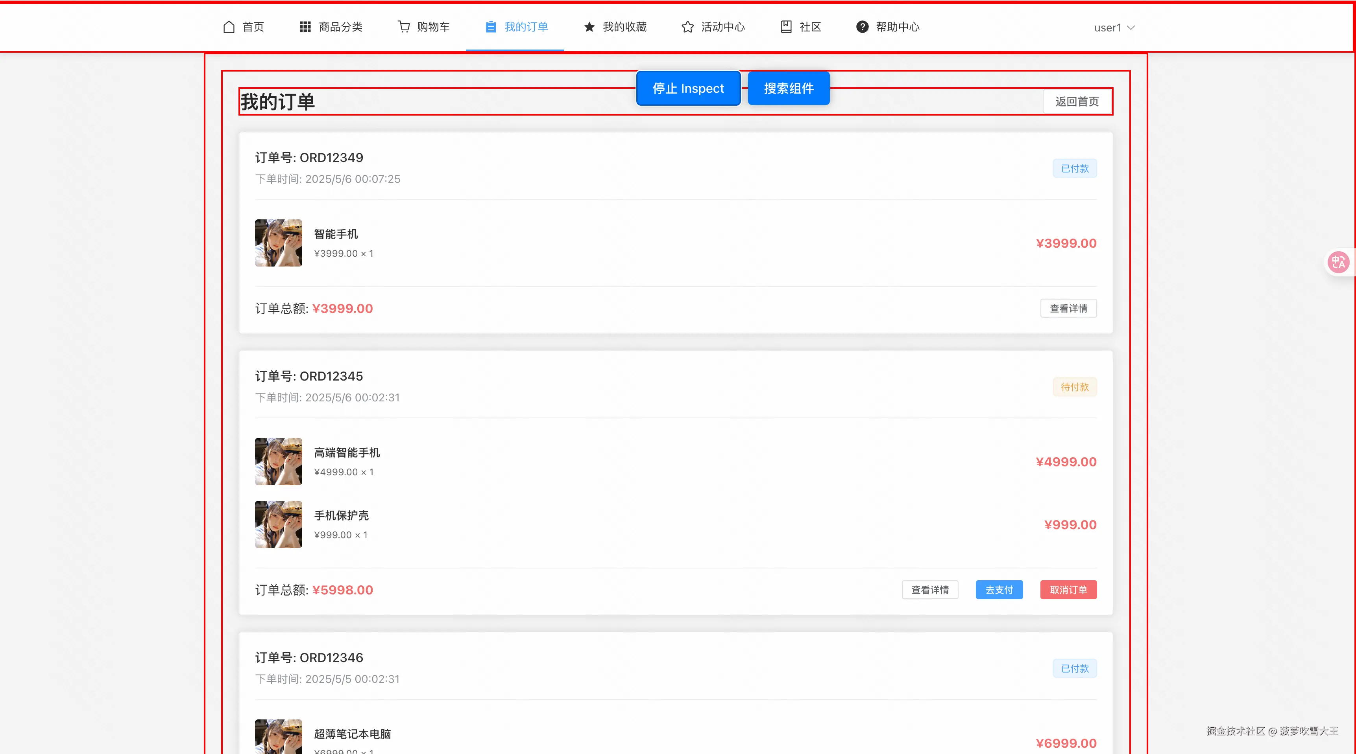The height and width of the screenshot is (754, 1356).
Task: Click the 智能手机 product thumbnail
Action: click(x=279, y=243)
